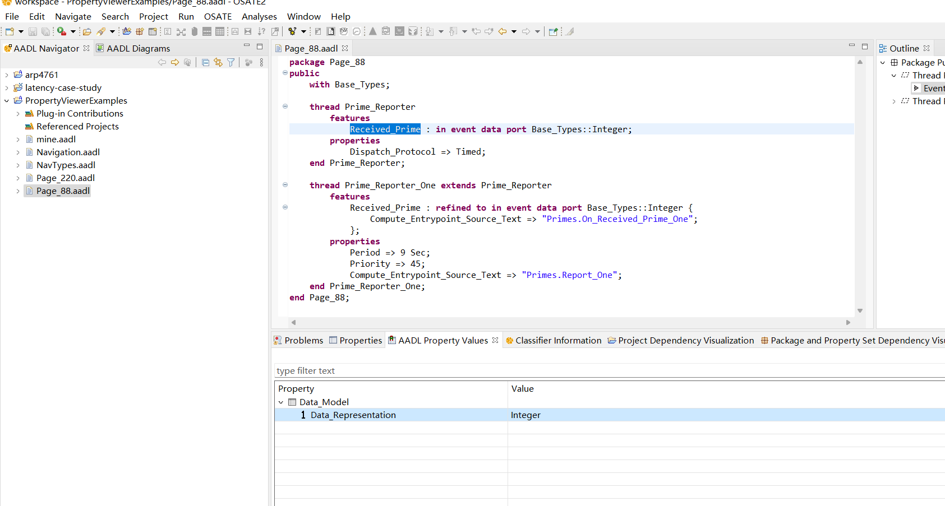The height and width of the screenshot is (506, 945).
Task: Select NavTypes.aadl in the navigator
Action: click(x=66, y=165)
